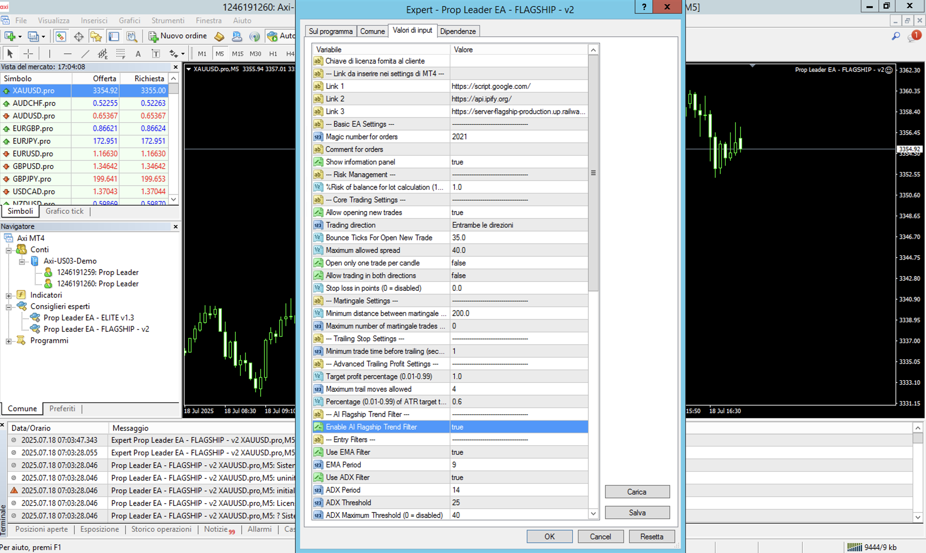This screenshot has height=553, width=926.
Task: Switch to the Dipendenze tab
Action: 457,31
